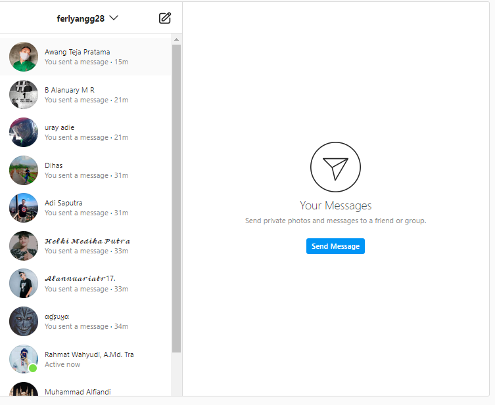495x405 pixels.
Task: Click Rahmat Wahyudi's avatar with green active dot
Action: coord(24,359)
